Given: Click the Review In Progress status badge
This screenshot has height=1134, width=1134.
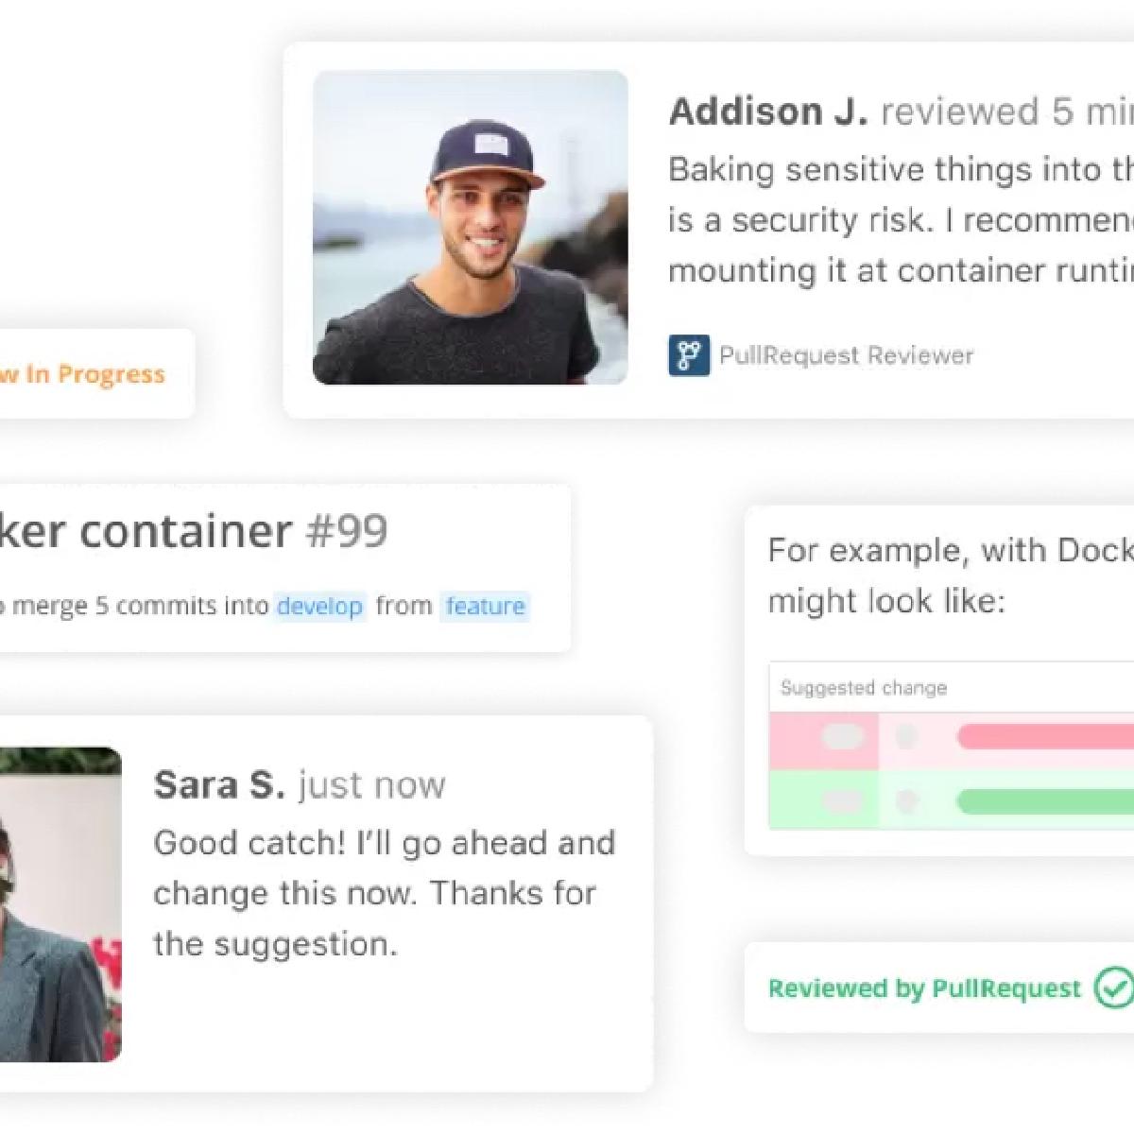Looking at the screenshot, I should [x=82, y=374].
